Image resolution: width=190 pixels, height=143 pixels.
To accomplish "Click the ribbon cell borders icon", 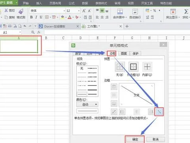I will 47,17.
